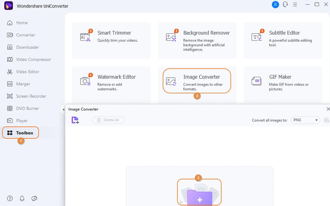Open the GIF Maker tool
The image size is (330, 206).
[x=283, y=85]
